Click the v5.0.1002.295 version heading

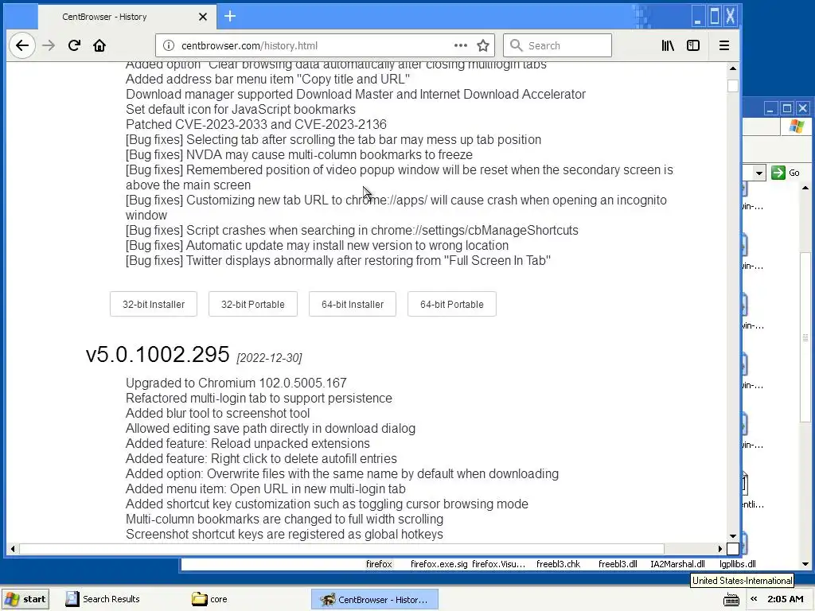(158, 354)
